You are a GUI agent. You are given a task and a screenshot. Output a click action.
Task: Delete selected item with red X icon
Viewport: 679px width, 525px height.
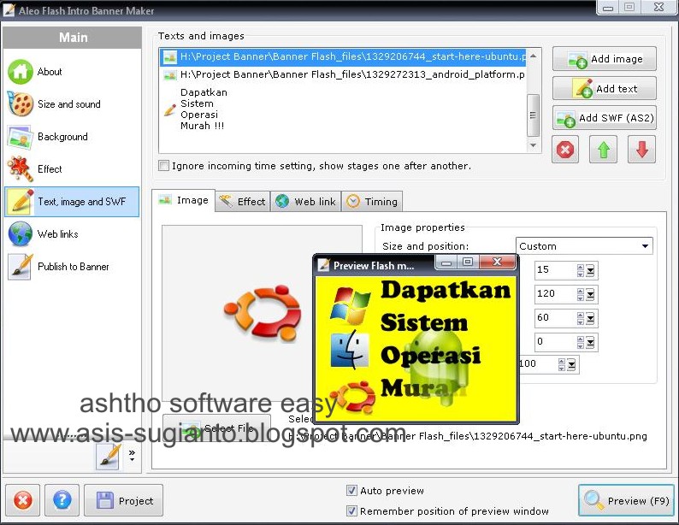565,150
